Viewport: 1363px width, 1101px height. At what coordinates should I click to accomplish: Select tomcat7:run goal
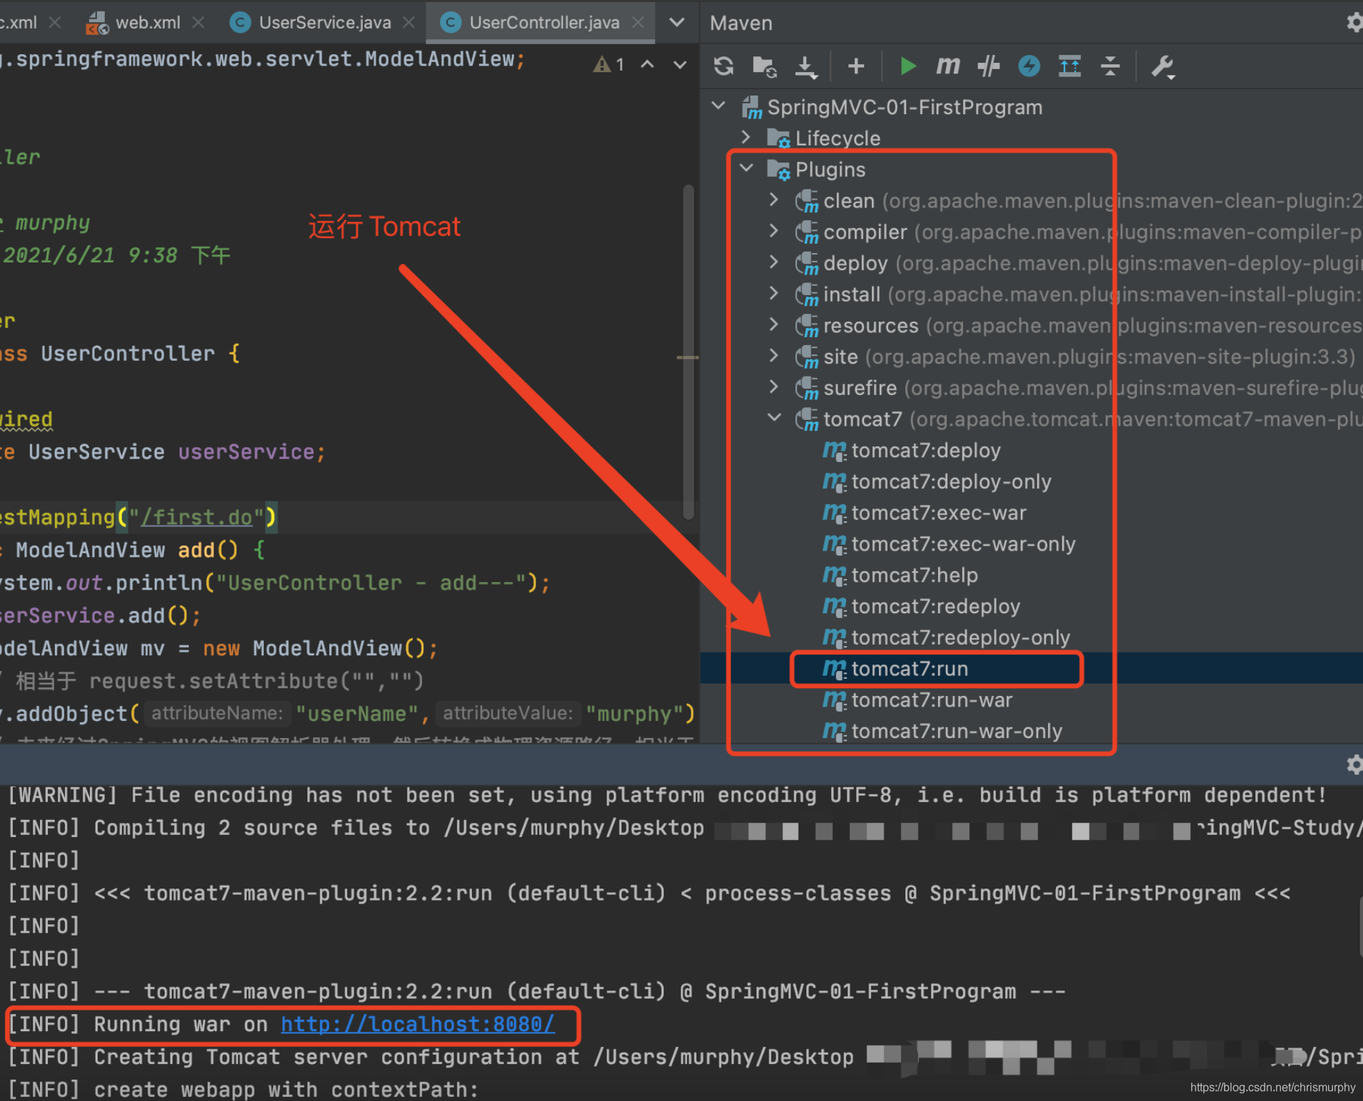pos(910,669)
